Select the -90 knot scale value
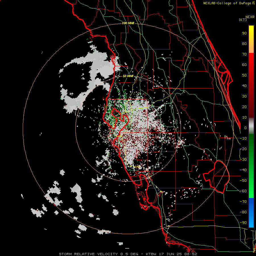This screenshot has height=256, width=256. (x=243, y=223)
